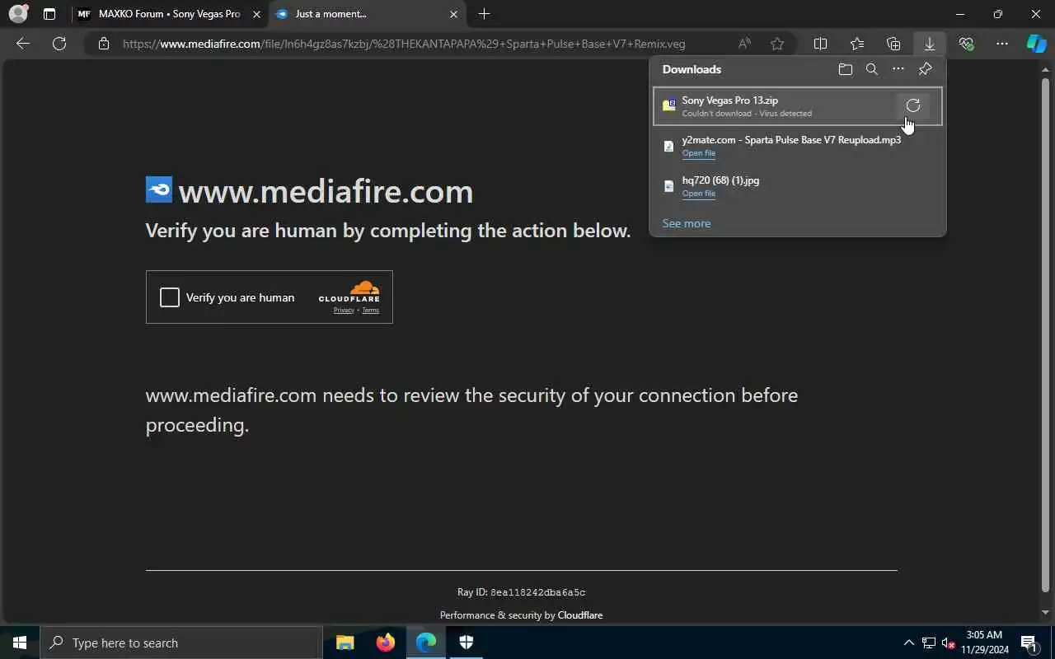Toggle the Downloads toolbar button
1055x659 pixels.
pos(930,44)
